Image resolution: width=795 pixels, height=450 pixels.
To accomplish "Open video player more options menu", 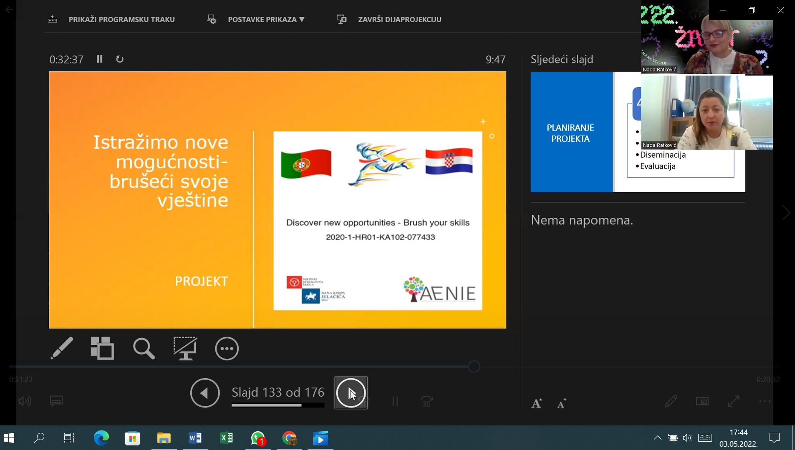I will [765, 401].
